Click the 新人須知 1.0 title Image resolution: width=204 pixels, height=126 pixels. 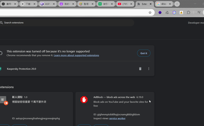click(x=20, y=97)
